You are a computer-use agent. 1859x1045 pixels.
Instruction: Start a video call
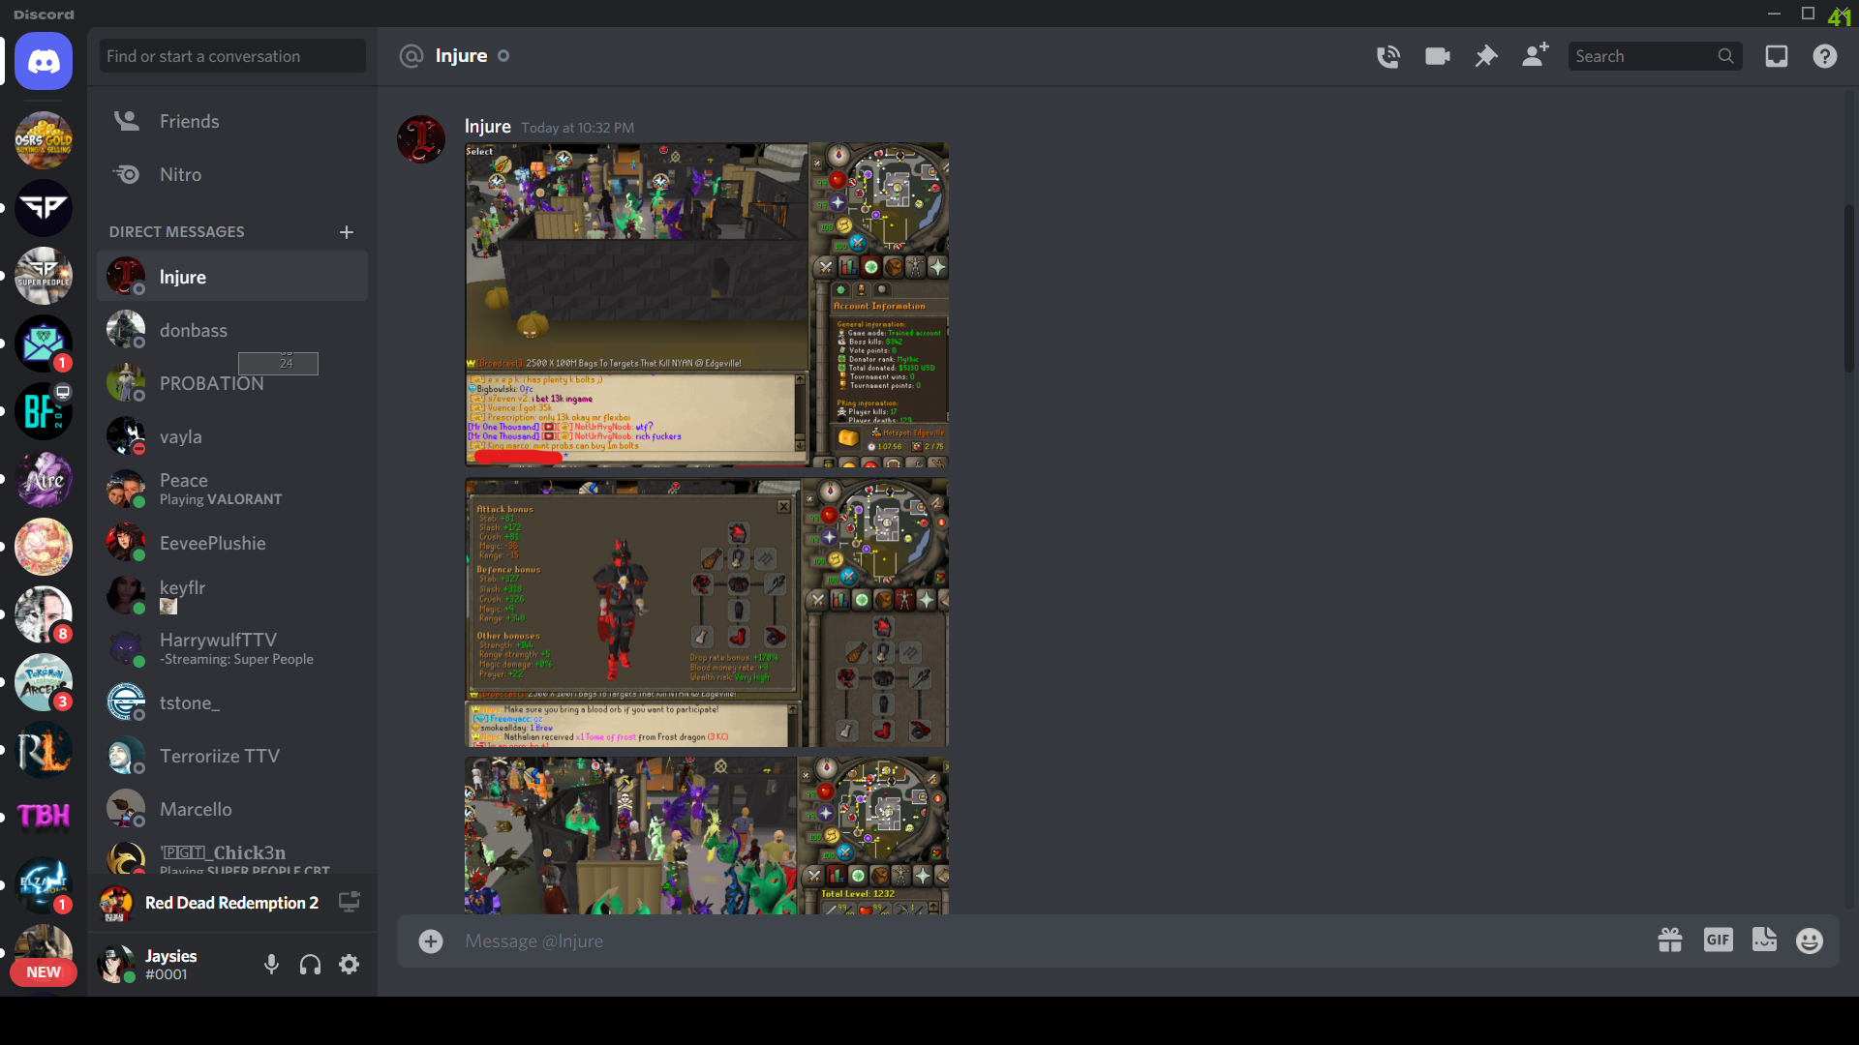(1437, 56)
